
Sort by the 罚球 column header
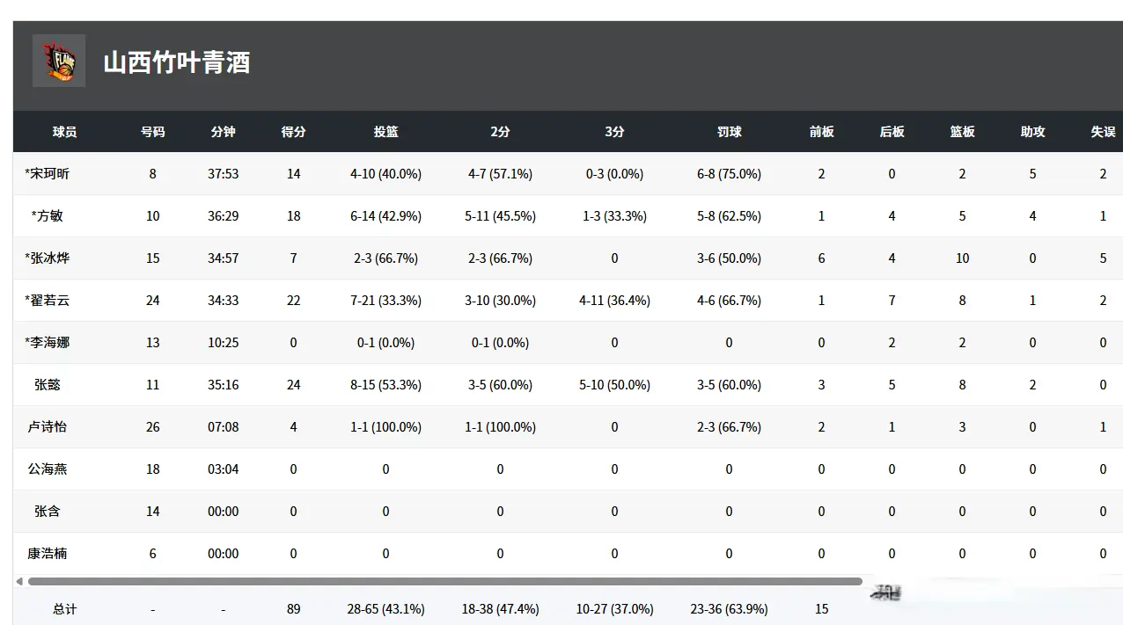[729, 132]
